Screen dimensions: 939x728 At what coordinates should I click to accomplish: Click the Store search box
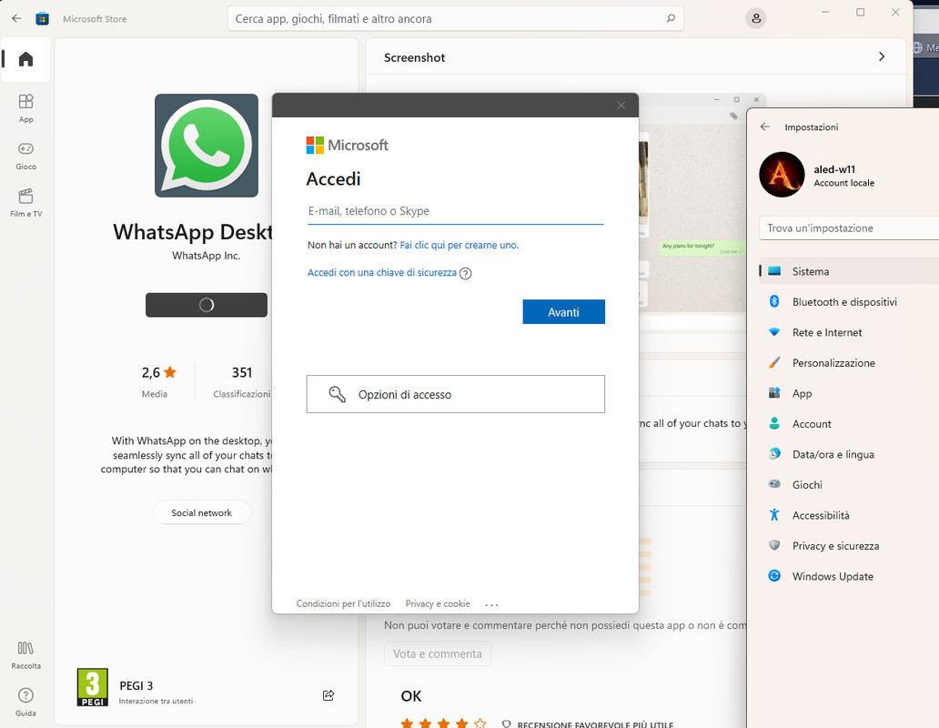[455, 18]
